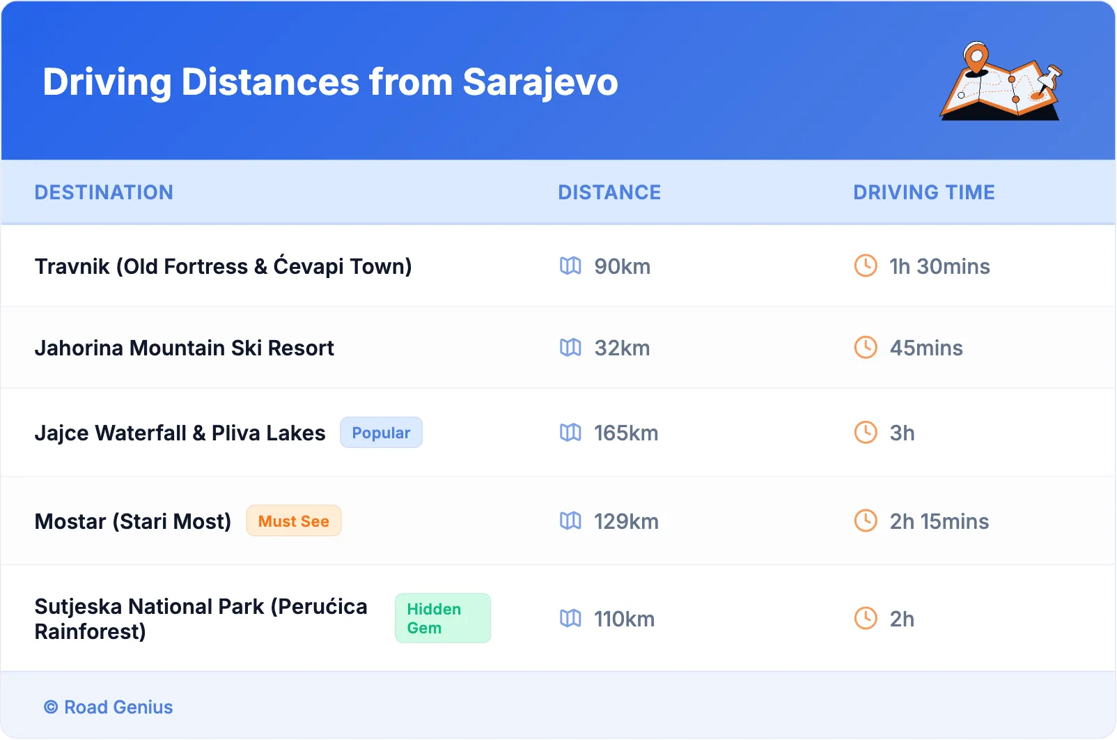The width and height of the screenshot is (1117, 740).
Task: Click the 2h 15mins driving time
Action: (x=939, y=521)
